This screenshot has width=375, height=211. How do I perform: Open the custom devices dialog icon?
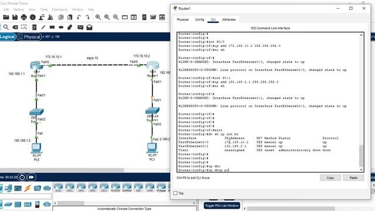[x=134, y=17]
